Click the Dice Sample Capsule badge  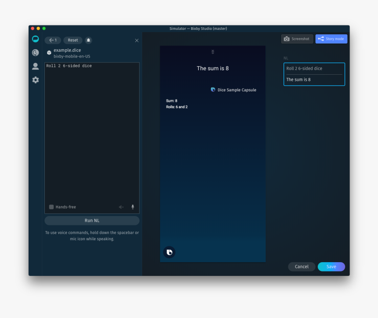233,90
